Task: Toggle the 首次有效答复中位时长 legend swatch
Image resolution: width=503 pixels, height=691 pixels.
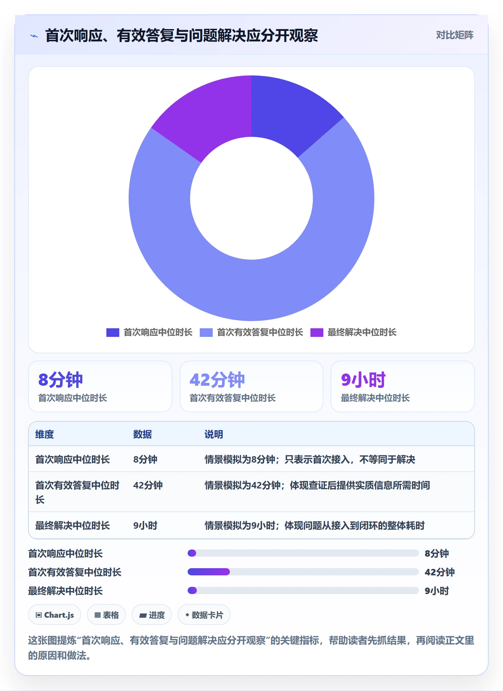Action: (206, 333)
